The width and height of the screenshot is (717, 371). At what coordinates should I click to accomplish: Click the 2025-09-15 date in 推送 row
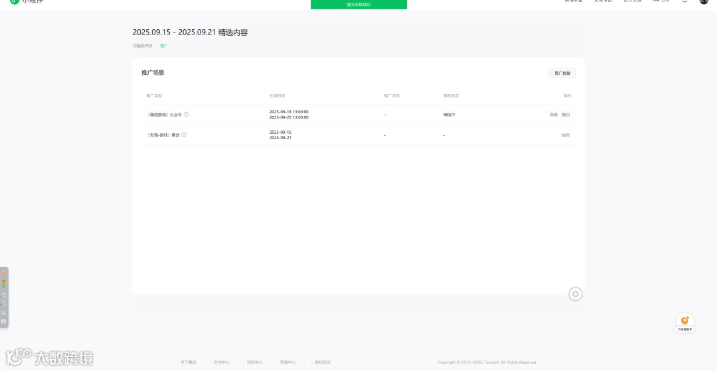280,132
